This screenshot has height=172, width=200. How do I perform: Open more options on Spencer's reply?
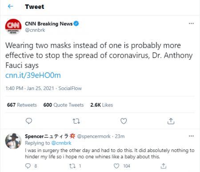coord(191,136)
